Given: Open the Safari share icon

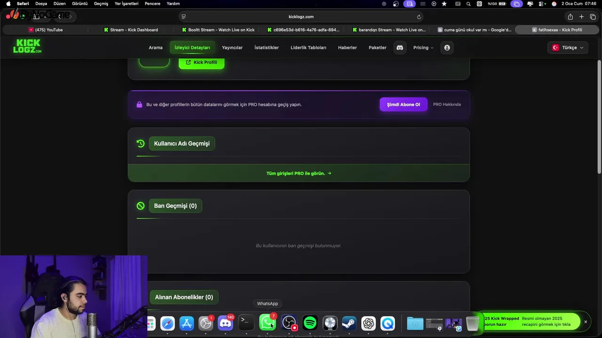Looking at the screenshot, I should 570,17.
